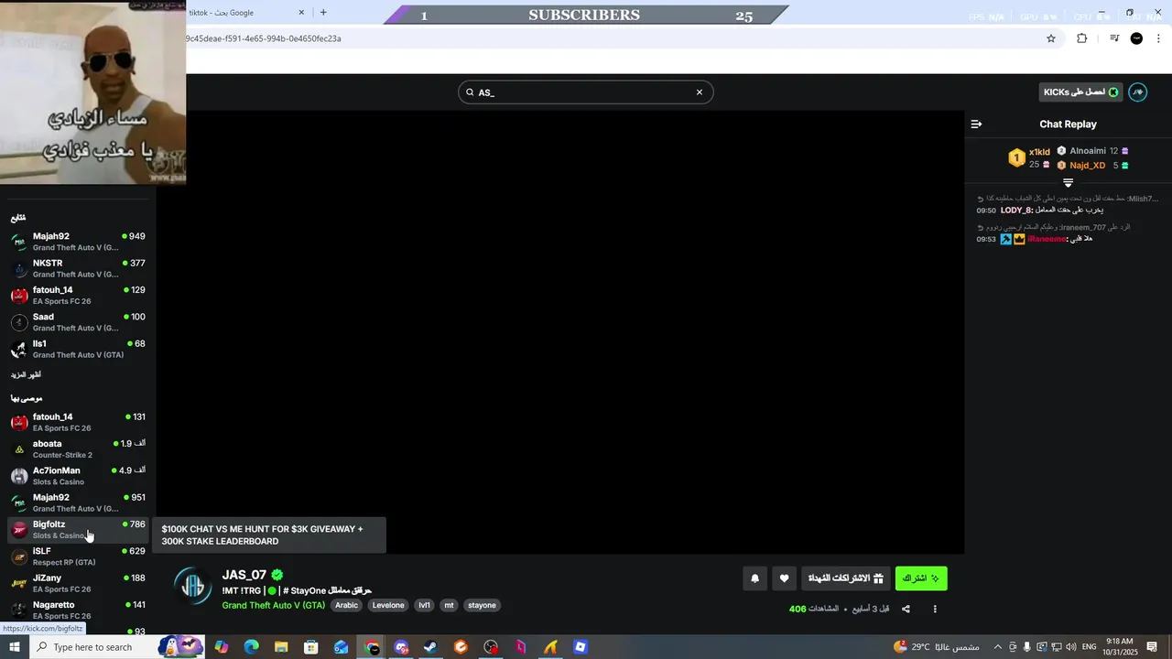
Task: Open the browser extensions puzzle icon
Action: [1081, 38]
